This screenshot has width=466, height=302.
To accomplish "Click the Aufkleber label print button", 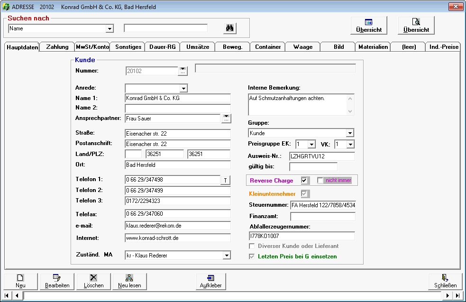I will click(211, 281).
